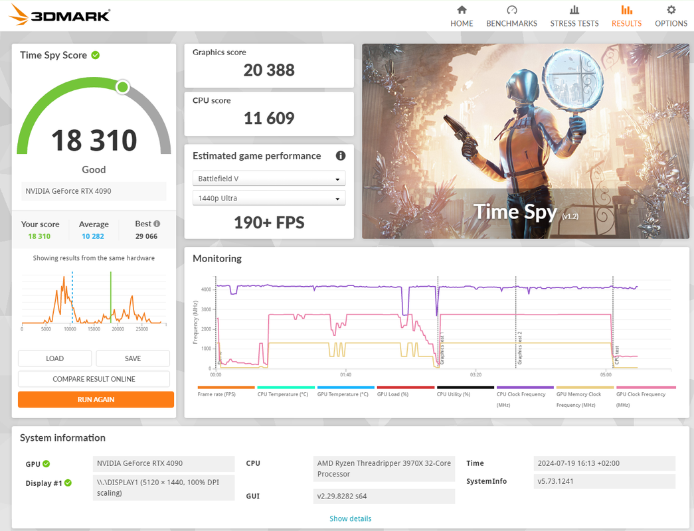
Task: Toggle GPU Memory Clock Frequency legend swatch
Action: (x=585, y=387)
